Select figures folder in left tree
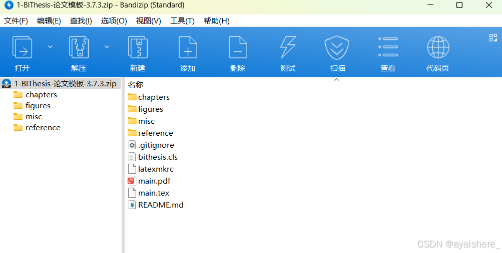This screenshot has height=253, width=502. coord(32,106)
